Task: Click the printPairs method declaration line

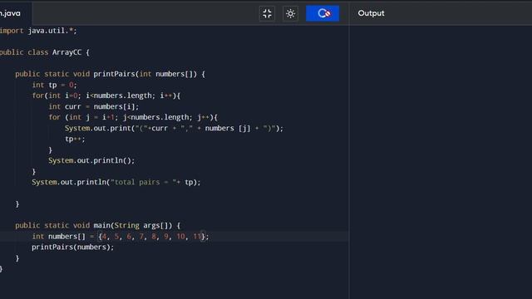Action: point(110,74)
